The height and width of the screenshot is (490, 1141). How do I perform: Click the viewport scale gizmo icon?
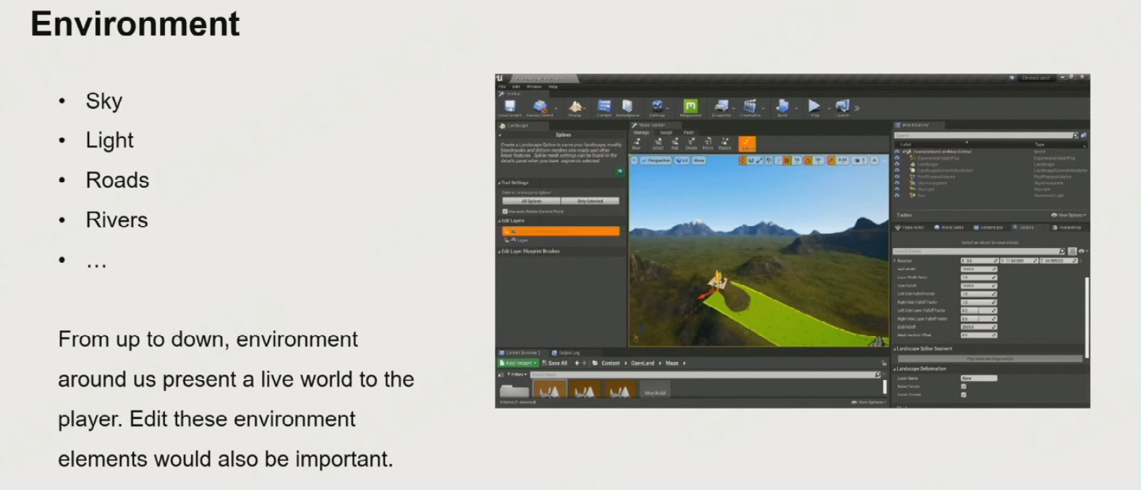pos(759,160)
